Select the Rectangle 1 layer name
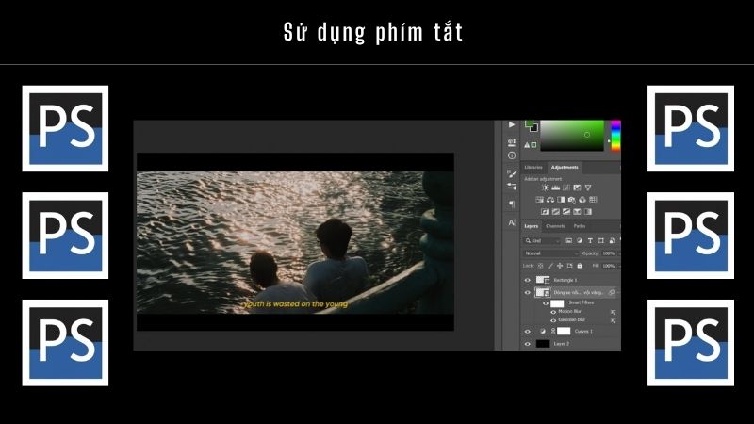Screen dimensions: 754x424 pyautogui.click(x=565, y=280)
